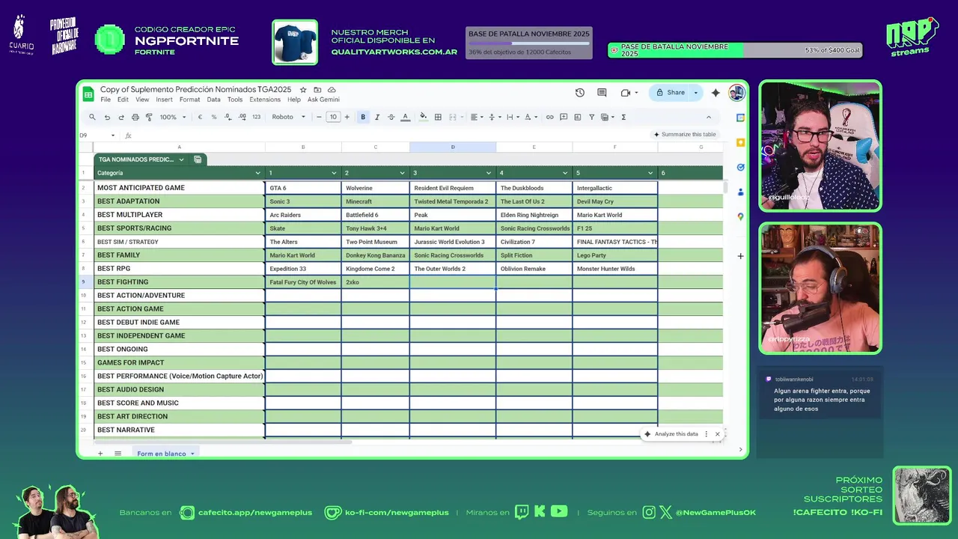Open text wrapping dropdown

click(x=513, y=117)
